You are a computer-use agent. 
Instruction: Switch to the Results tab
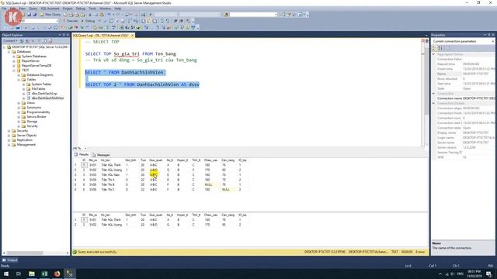pos(82,155)
